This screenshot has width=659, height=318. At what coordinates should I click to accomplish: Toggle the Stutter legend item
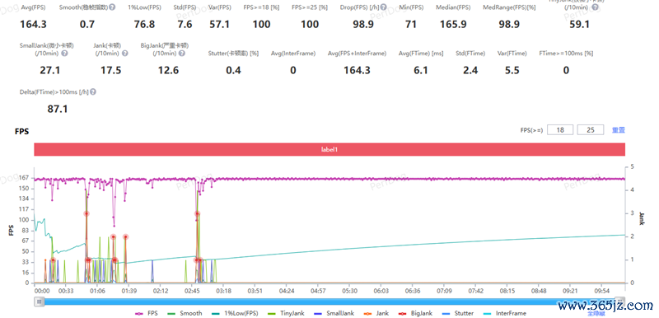459,313
